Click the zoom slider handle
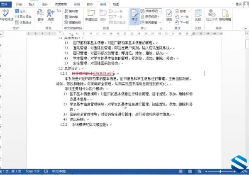 point(220,171)
